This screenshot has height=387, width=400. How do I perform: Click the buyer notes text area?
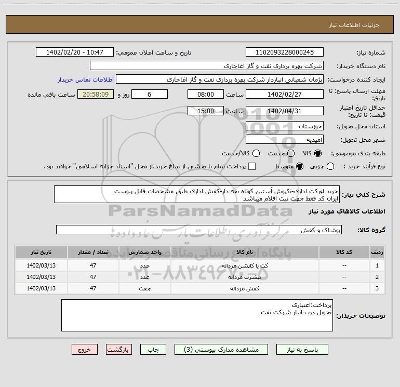[x=197, y=315]
